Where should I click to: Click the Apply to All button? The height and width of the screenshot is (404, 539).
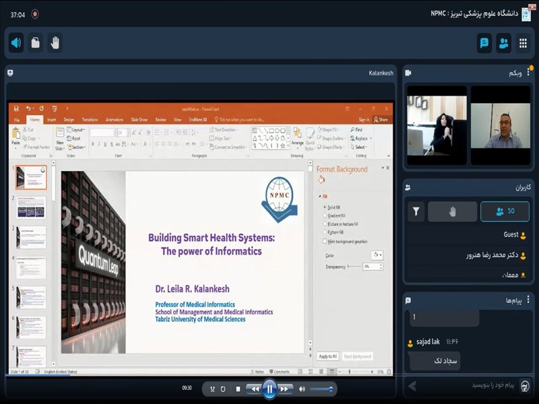pyautogui.click(x=327, y=356)
